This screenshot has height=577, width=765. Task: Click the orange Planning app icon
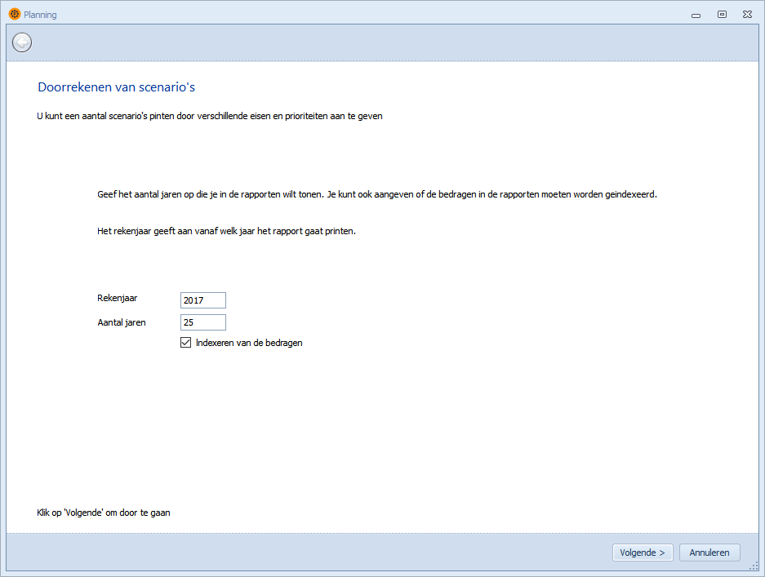(15, 14)
